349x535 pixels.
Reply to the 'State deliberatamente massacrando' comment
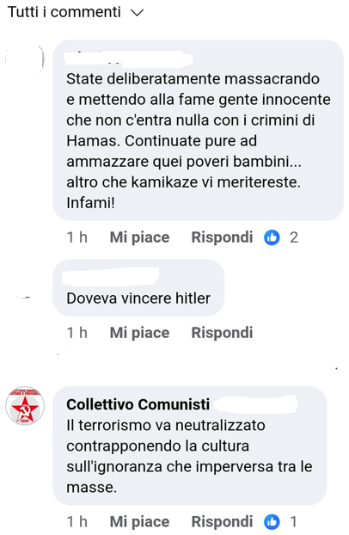(222, 237)
